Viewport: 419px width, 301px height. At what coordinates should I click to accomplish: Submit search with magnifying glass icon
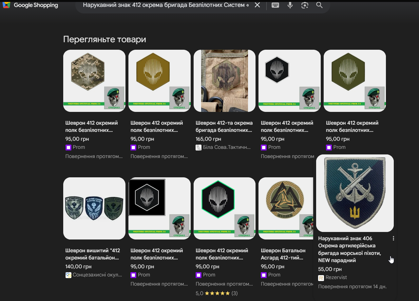coord(319,5)
